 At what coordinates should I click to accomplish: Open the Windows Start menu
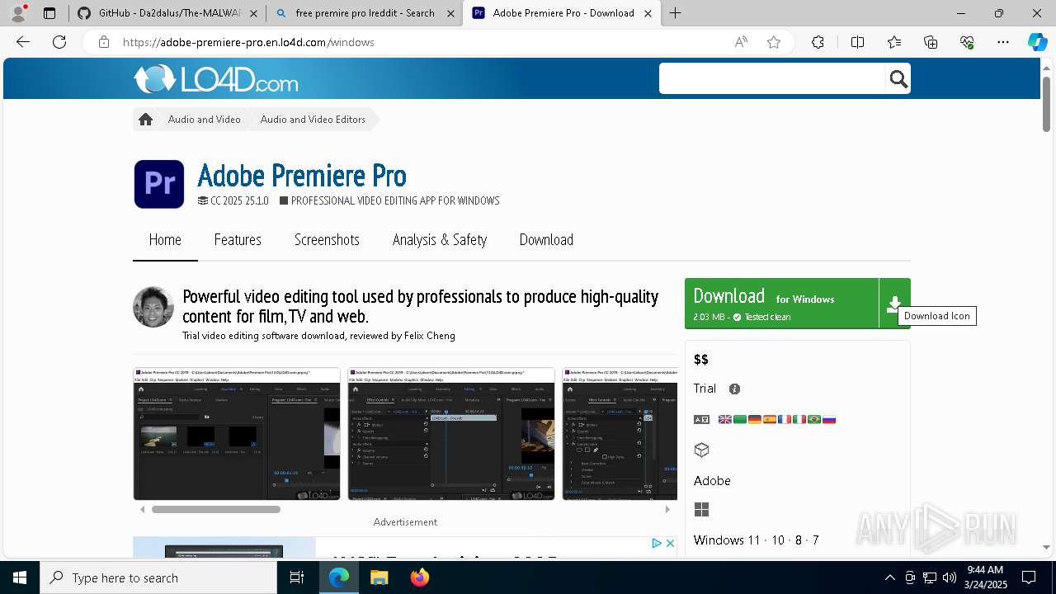[x=20, y=577]
